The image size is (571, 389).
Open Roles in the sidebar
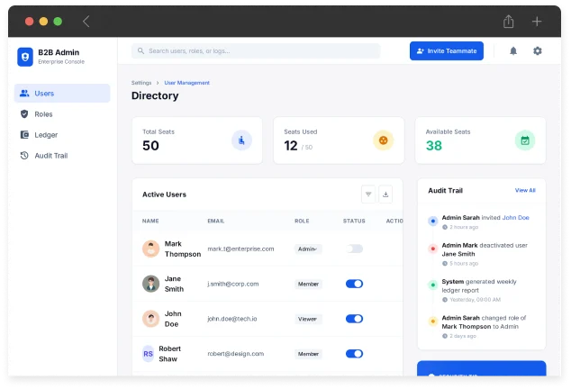click(43, 114)
